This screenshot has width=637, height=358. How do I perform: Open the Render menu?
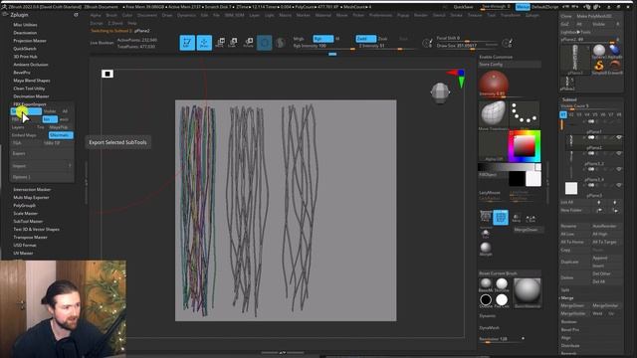(x=421, y=15)
